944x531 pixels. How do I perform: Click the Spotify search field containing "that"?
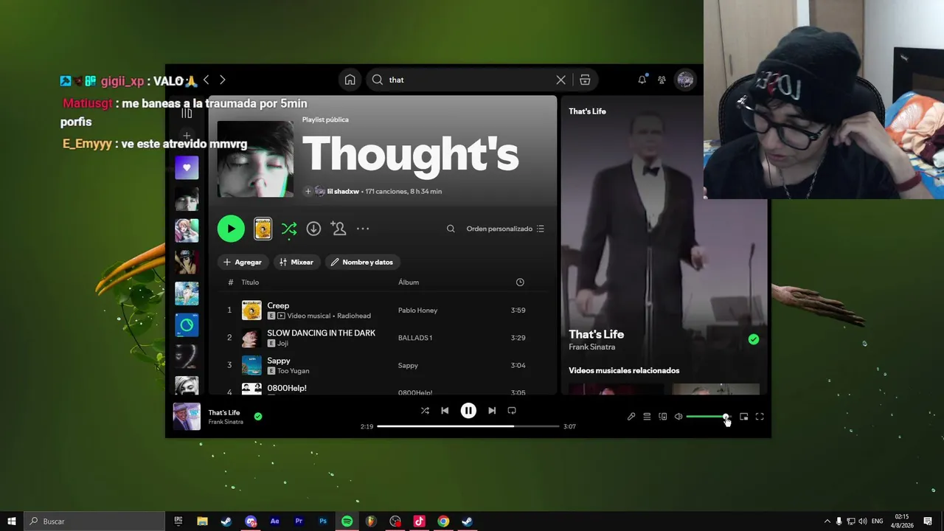click(470, 80)
